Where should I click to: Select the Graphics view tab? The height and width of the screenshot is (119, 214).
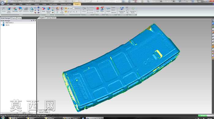(42, 18)
